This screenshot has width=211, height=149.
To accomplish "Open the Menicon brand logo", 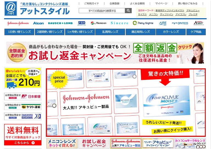I will (99, 23).
